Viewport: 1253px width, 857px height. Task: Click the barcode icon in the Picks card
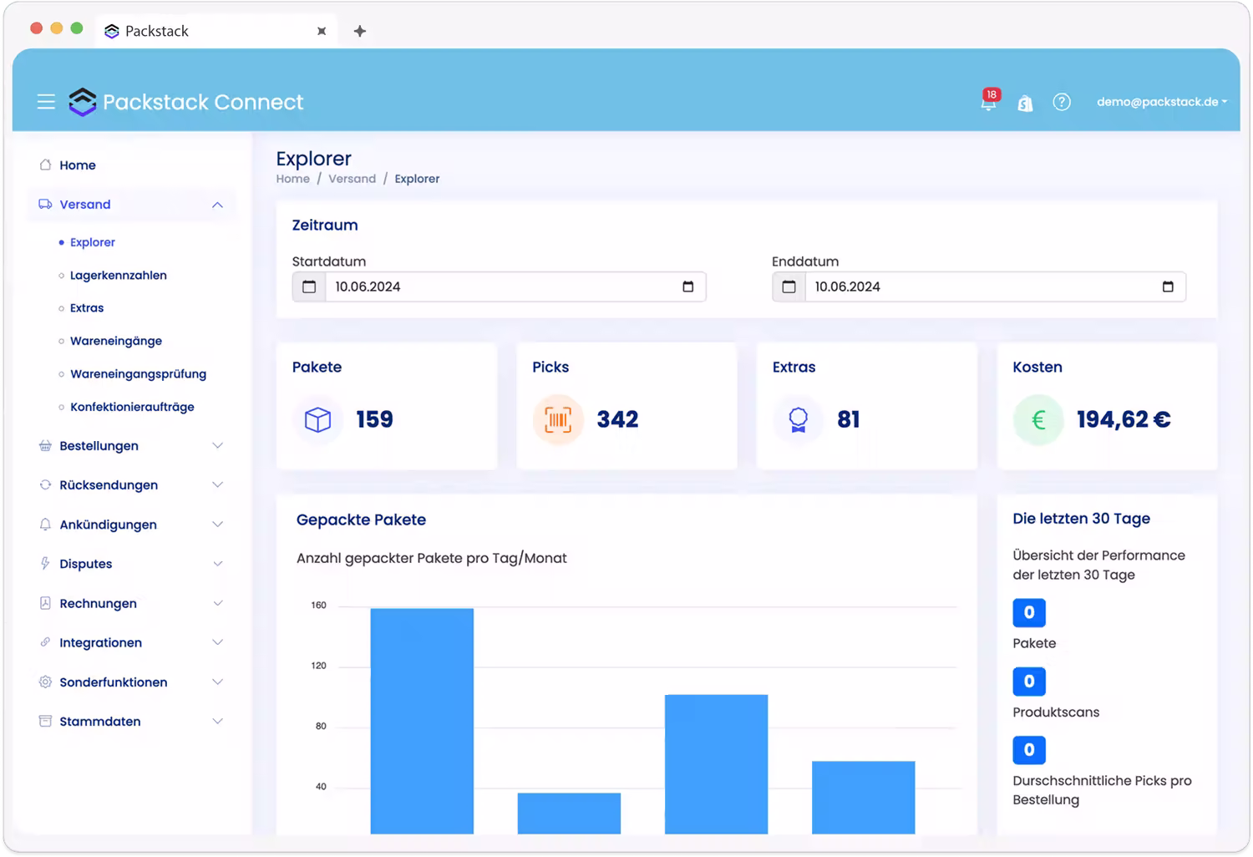pyautogui.click(x=558, y=419)
